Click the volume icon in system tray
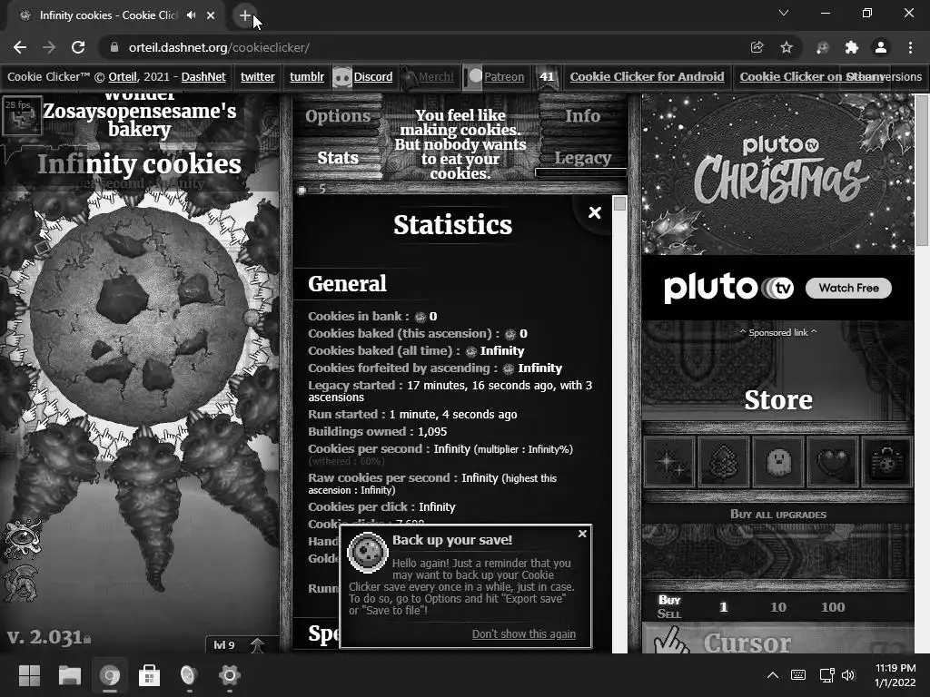 [x=849, y=675]
